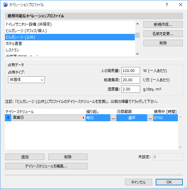Click the 名前を変更... button

(x=163, y=34)
